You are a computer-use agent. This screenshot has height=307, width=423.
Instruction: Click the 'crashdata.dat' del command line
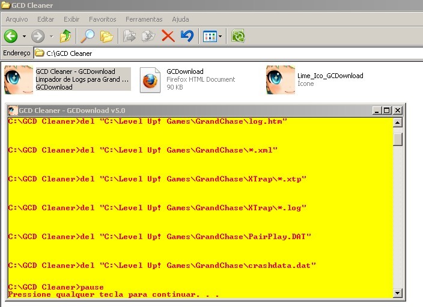click(x=162, y=266)
